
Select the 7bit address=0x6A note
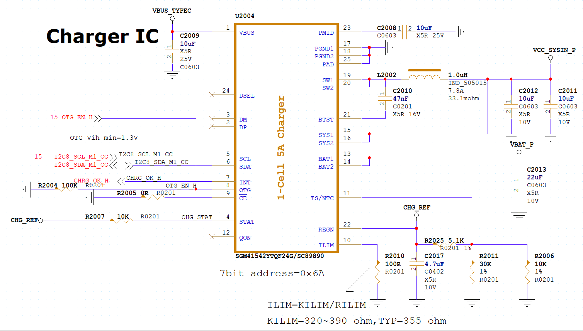(x=272, y=274)
